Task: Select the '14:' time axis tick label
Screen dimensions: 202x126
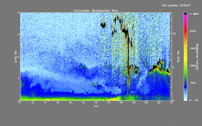Action: pyautogui.click(x=109, y=103)
